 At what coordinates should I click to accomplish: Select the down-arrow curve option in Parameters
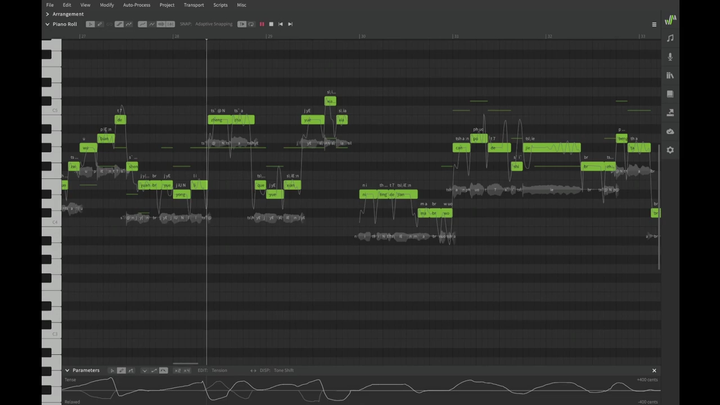coord(145,370)
